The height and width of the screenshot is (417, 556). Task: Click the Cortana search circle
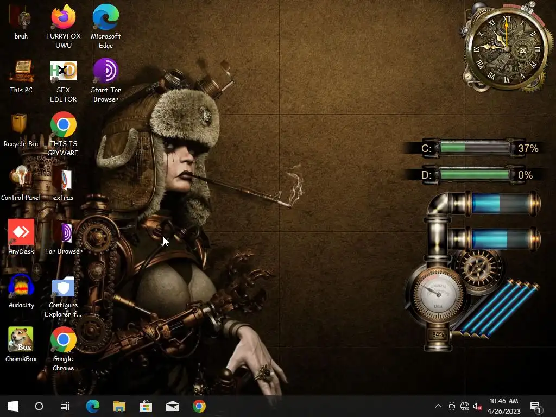point(39,406)
